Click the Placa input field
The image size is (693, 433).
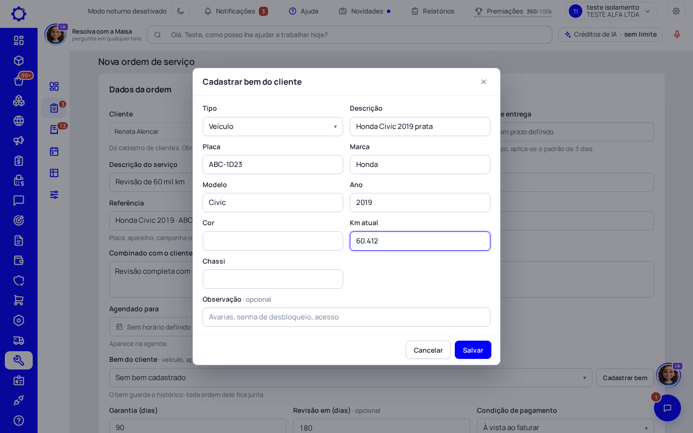[x=273, y=165]
